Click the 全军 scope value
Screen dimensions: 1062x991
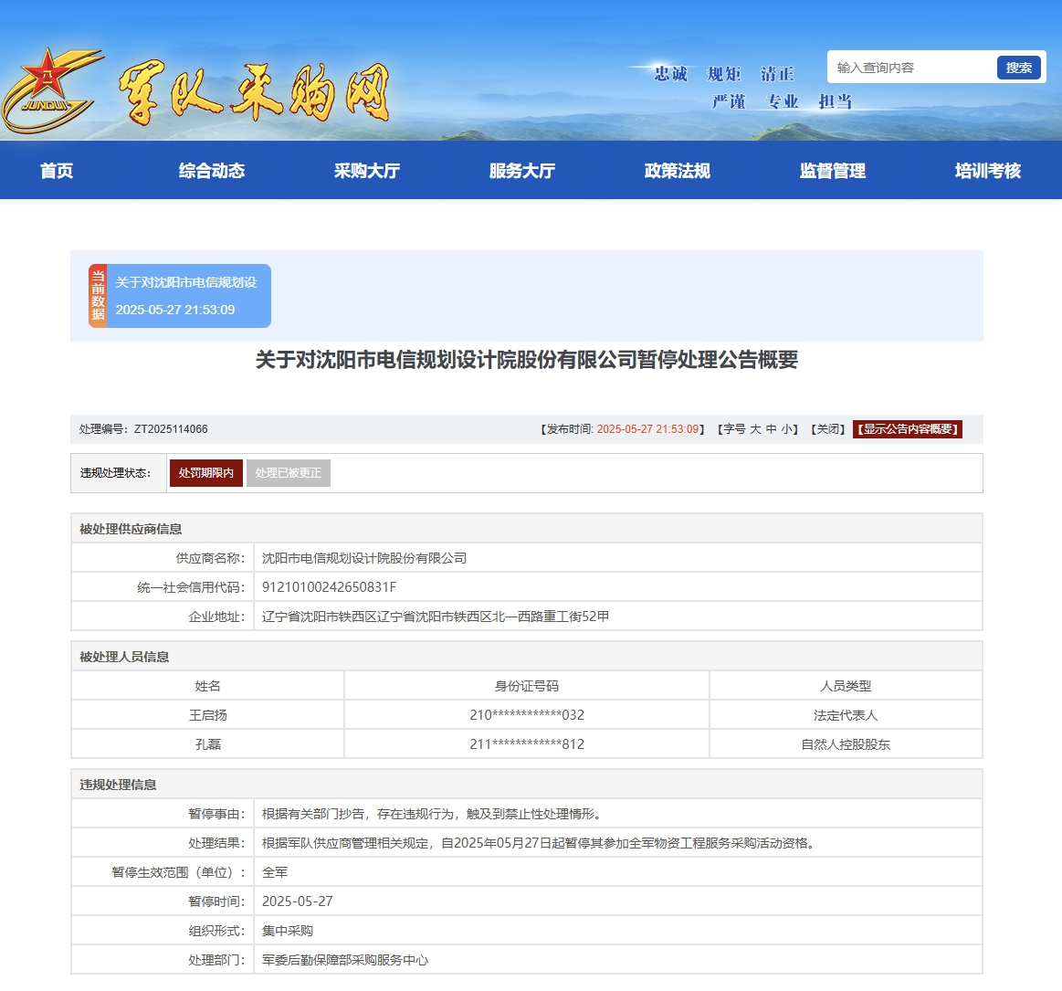click(275, 872)
